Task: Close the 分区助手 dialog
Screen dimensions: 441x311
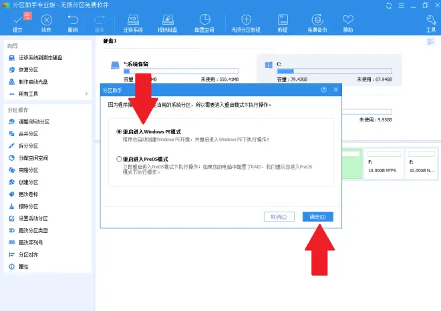Action: click(x=336, y=89)
